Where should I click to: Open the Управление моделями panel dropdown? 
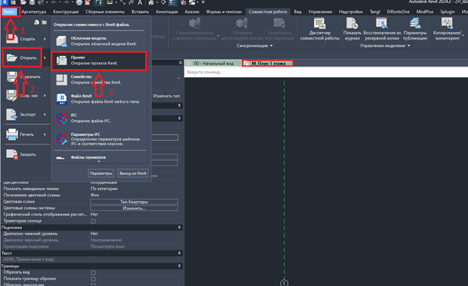coord(409,46)
